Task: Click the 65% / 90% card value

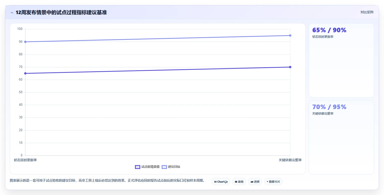Action: click(x=329, y=30)
